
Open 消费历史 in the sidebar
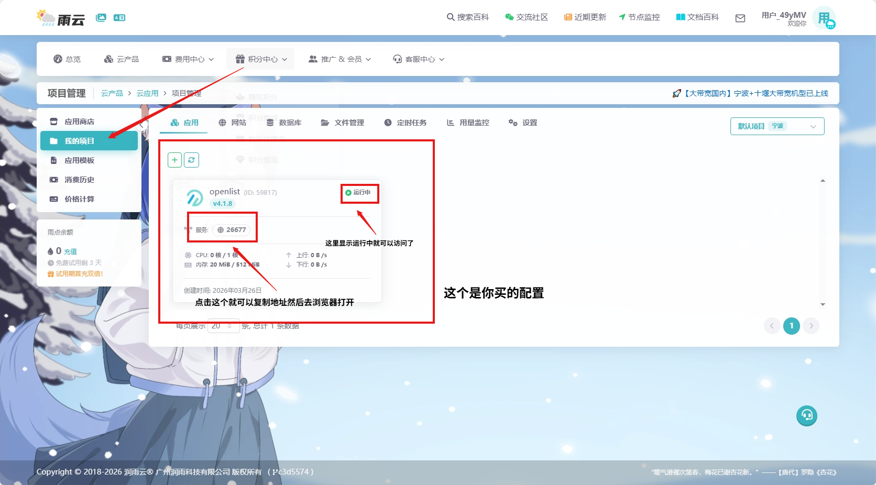click(89, 180)
